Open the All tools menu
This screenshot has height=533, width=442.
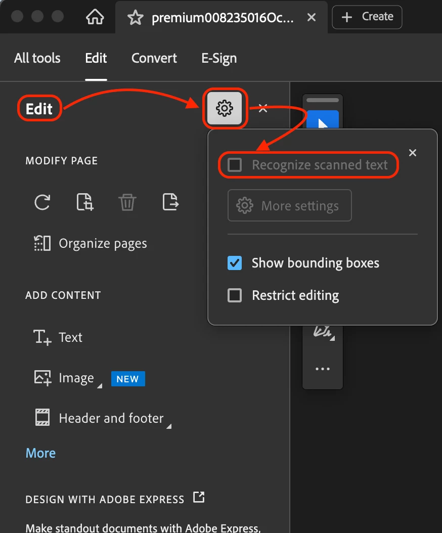[x=37, y=58]
